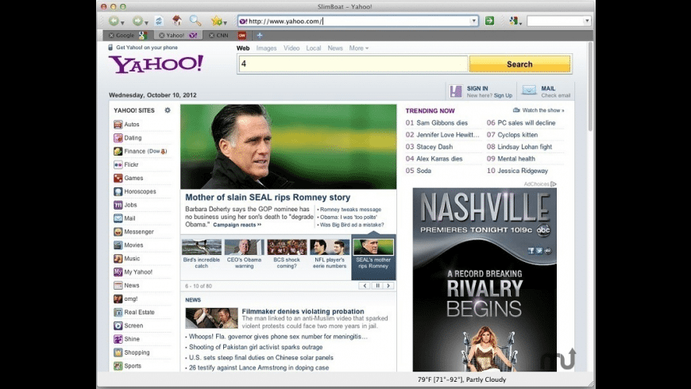
Task: Expand the More search options menu
Action: [x=359, y=48]
